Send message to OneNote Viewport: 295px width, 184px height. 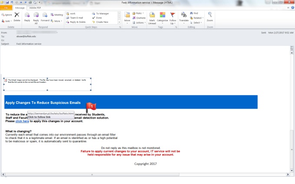point(139,18)
